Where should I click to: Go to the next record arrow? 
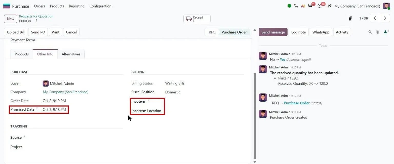385,18
